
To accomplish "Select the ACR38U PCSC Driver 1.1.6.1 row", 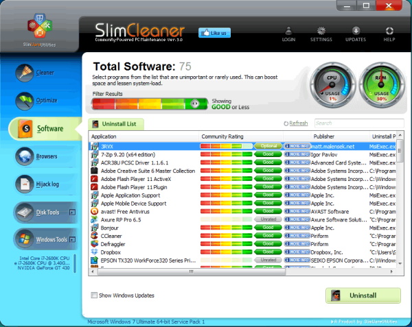I will 243,162.
